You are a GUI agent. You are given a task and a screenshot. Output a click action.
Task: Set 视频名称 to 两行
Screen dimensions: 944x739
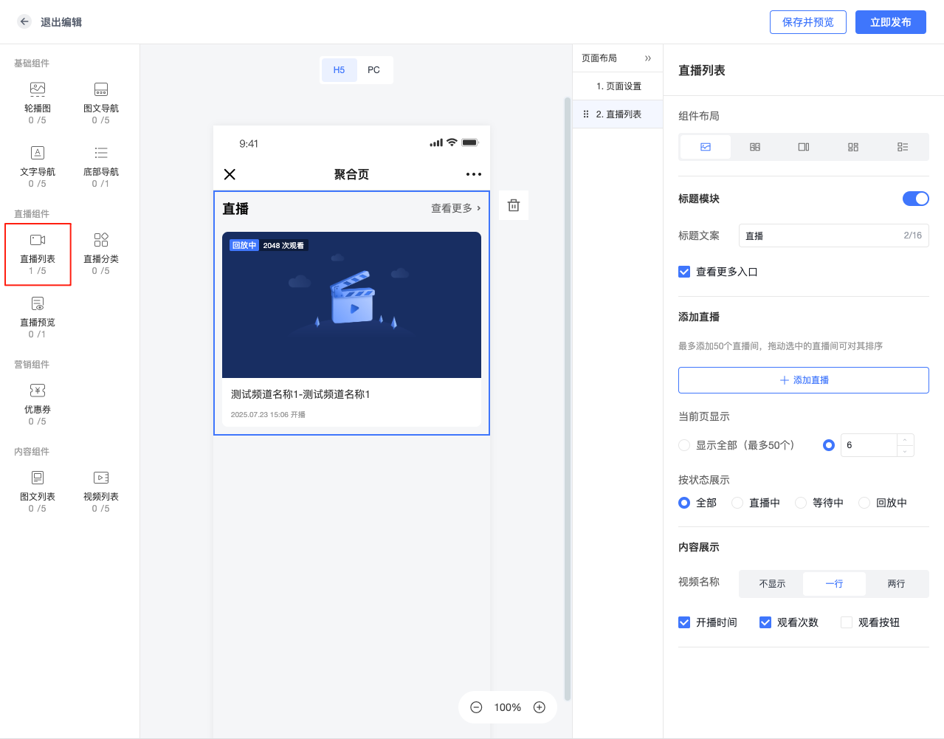(896, 583)
